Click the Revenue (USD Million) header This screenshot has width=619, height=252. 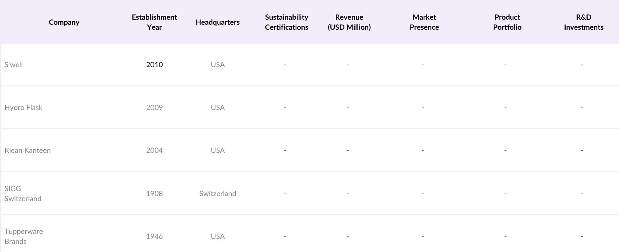pyautogui.click(x=349, y=22)
